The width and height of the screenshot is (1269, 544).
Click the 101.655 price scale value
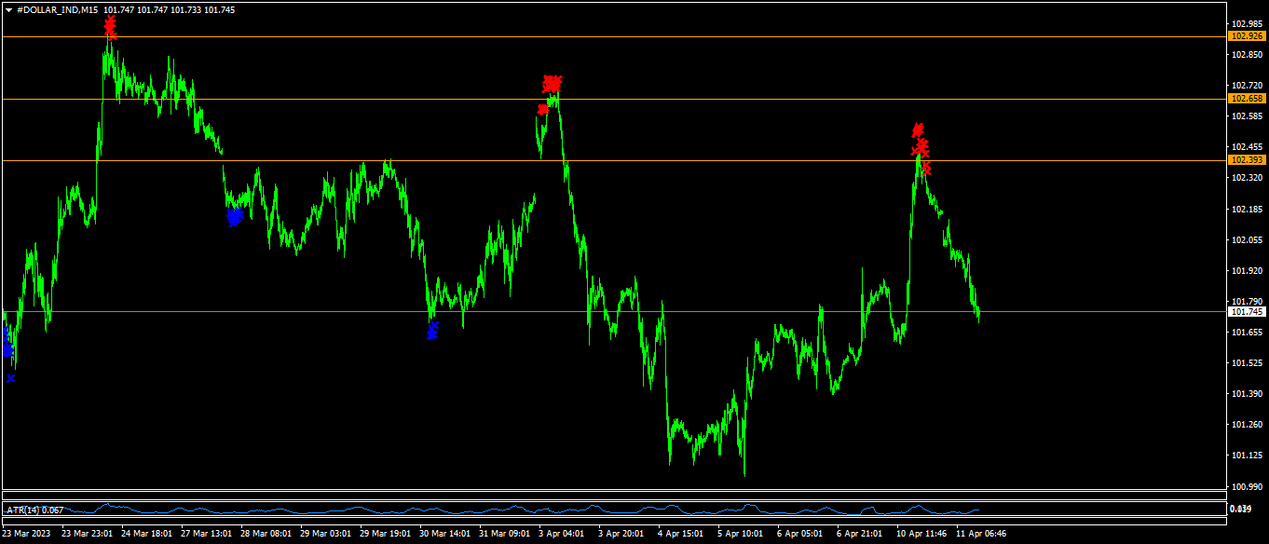click(x=1248, y=332)
